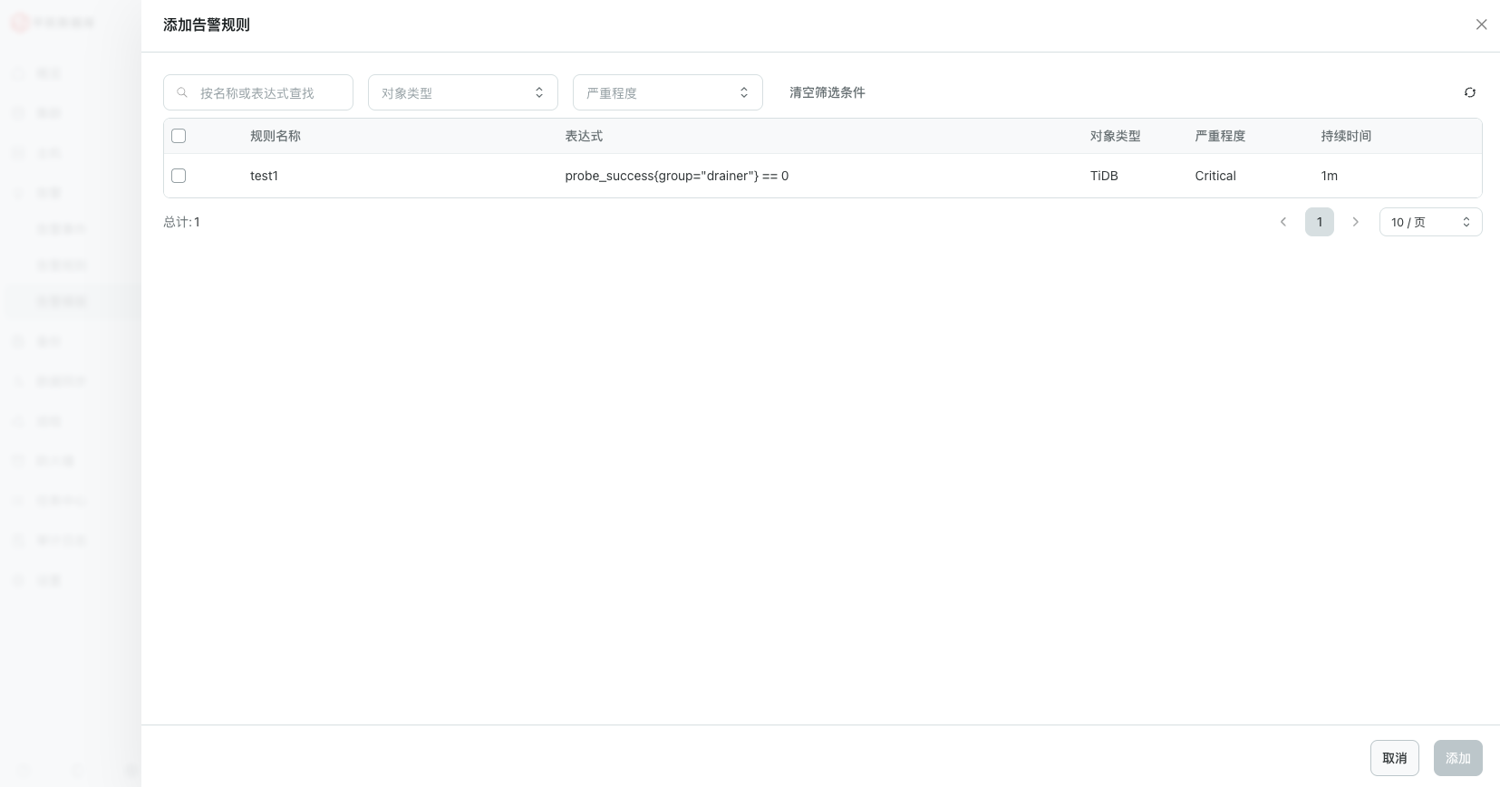Select page 1 in pagination
Image resolution: width=1500 pixels, height=787 pixels.
coord(1319,222)
